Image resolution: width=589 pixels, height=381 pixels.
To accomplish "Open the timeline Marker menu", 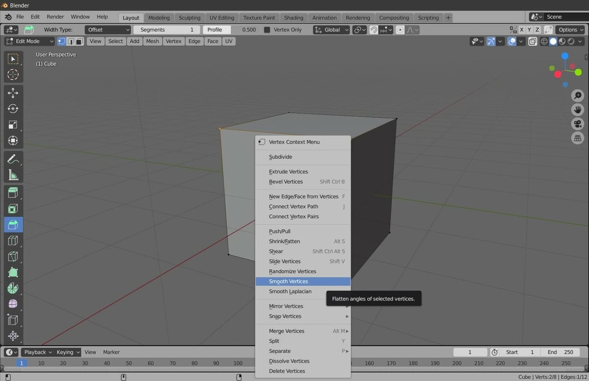I will (111, 352).
